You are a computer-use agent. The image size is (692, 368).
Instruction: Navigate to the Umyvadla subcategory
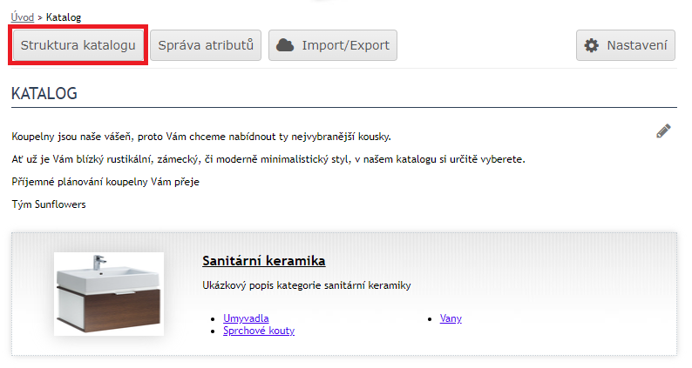pos(246,318)
